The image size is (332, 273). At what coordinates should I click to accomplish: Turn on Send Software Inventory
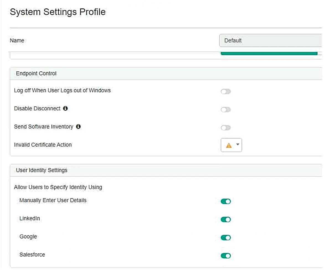tap(226, 128)
